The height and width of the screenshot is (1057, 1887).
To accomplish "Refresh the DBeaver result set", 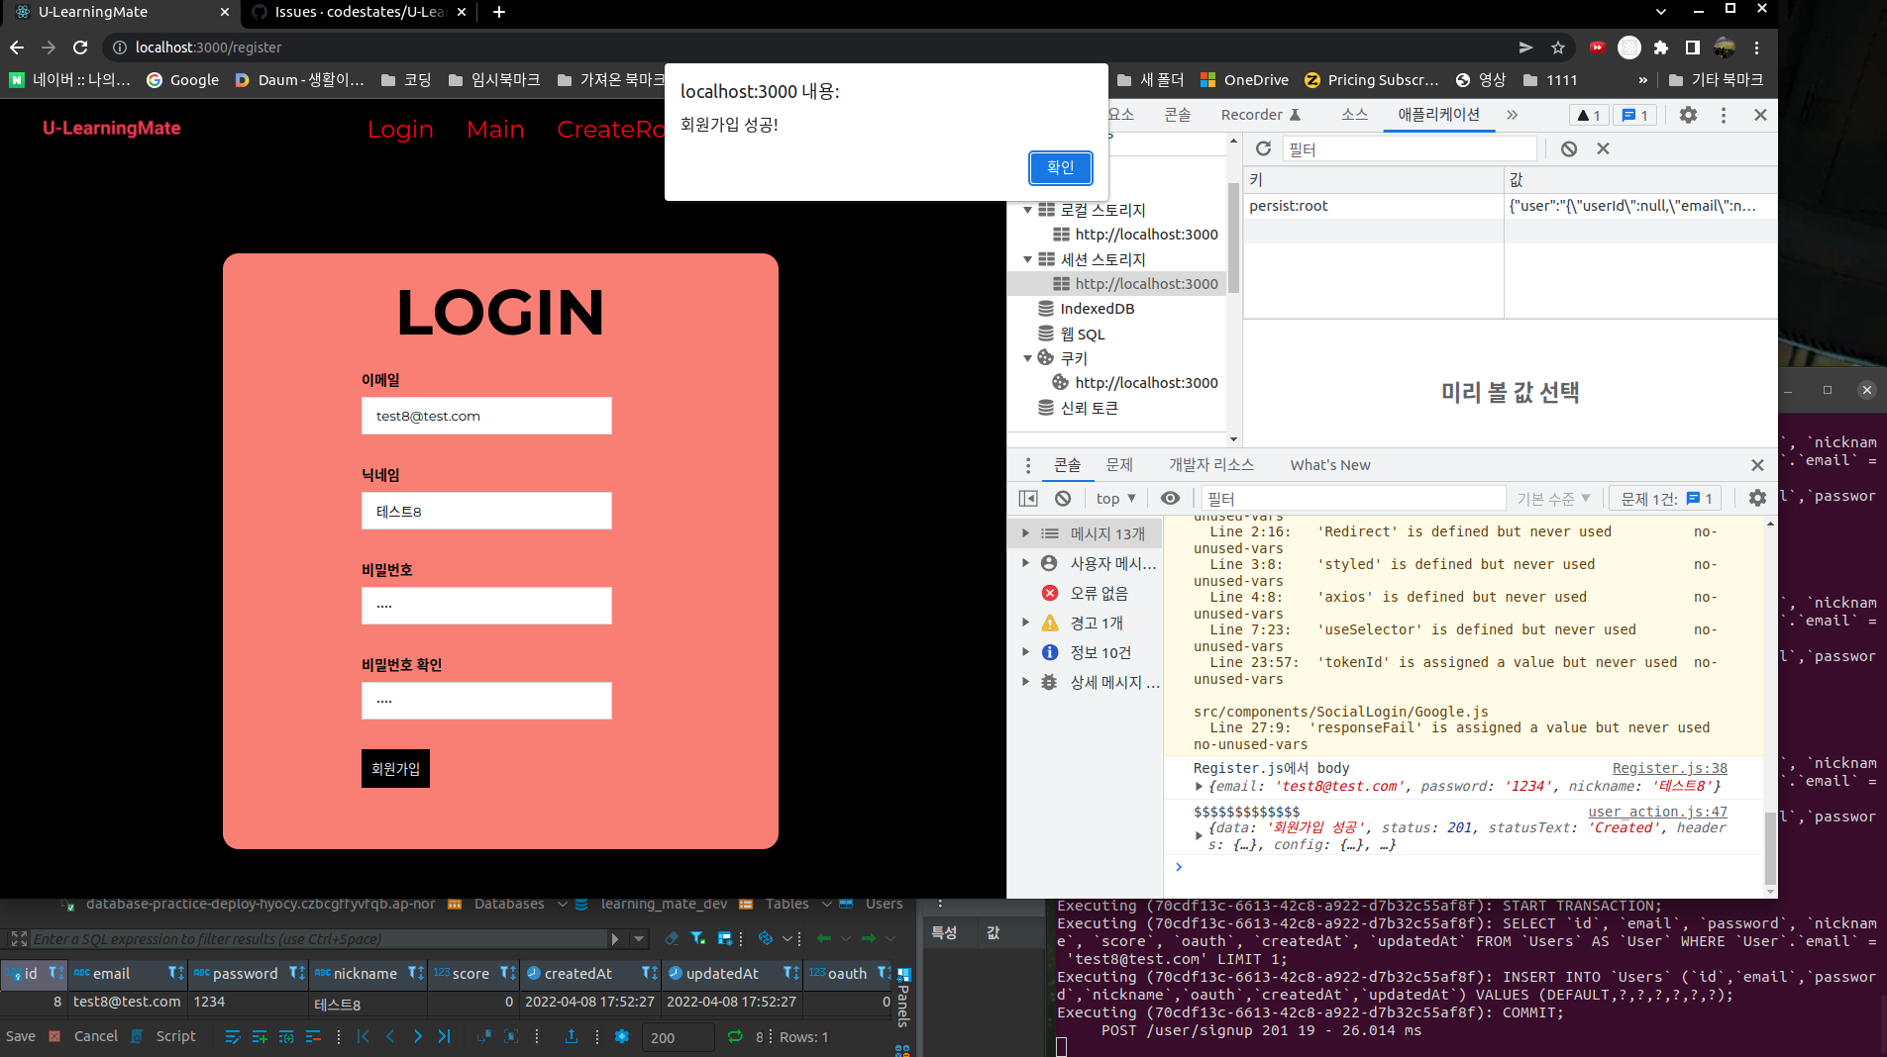I will [735, 1036].
